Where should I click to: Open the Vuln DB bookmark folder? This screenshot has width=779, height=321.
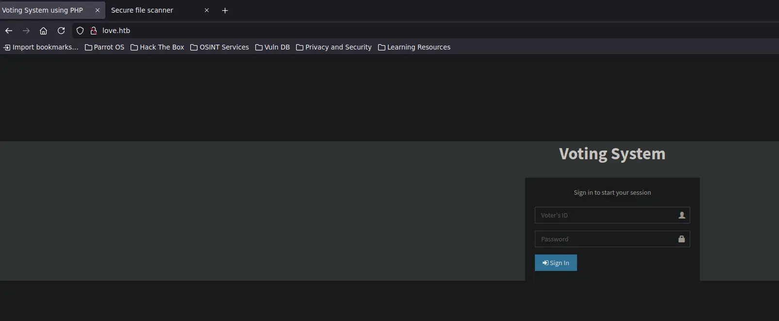(272, 47)
